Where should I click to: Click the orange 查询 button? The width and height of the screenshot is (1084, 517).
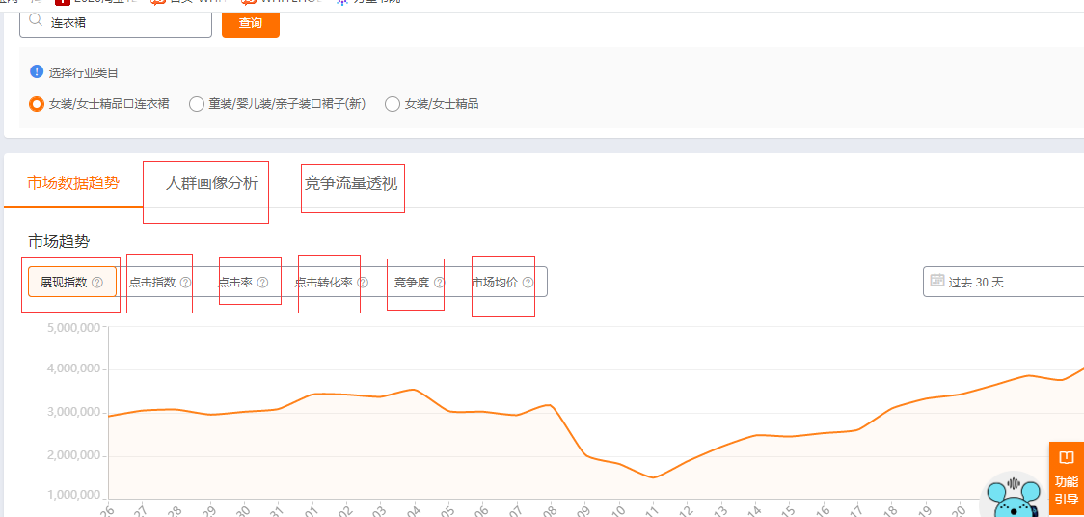point(250,23)
